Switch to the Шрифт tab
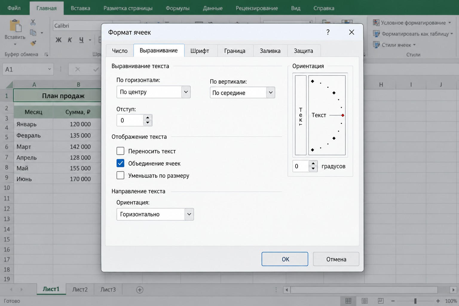The image size is (459, 306). coord(200,51)
